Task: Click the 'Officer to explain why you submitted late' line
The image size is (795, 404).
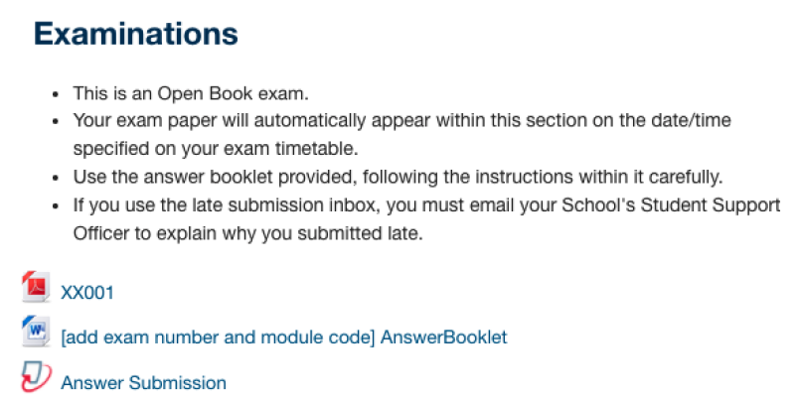Action: 247,233
